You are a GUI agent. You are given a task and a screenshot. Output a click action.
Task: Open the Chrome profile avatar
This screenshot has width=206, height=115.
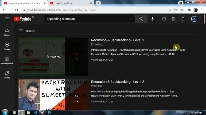(x=196, y=10)
